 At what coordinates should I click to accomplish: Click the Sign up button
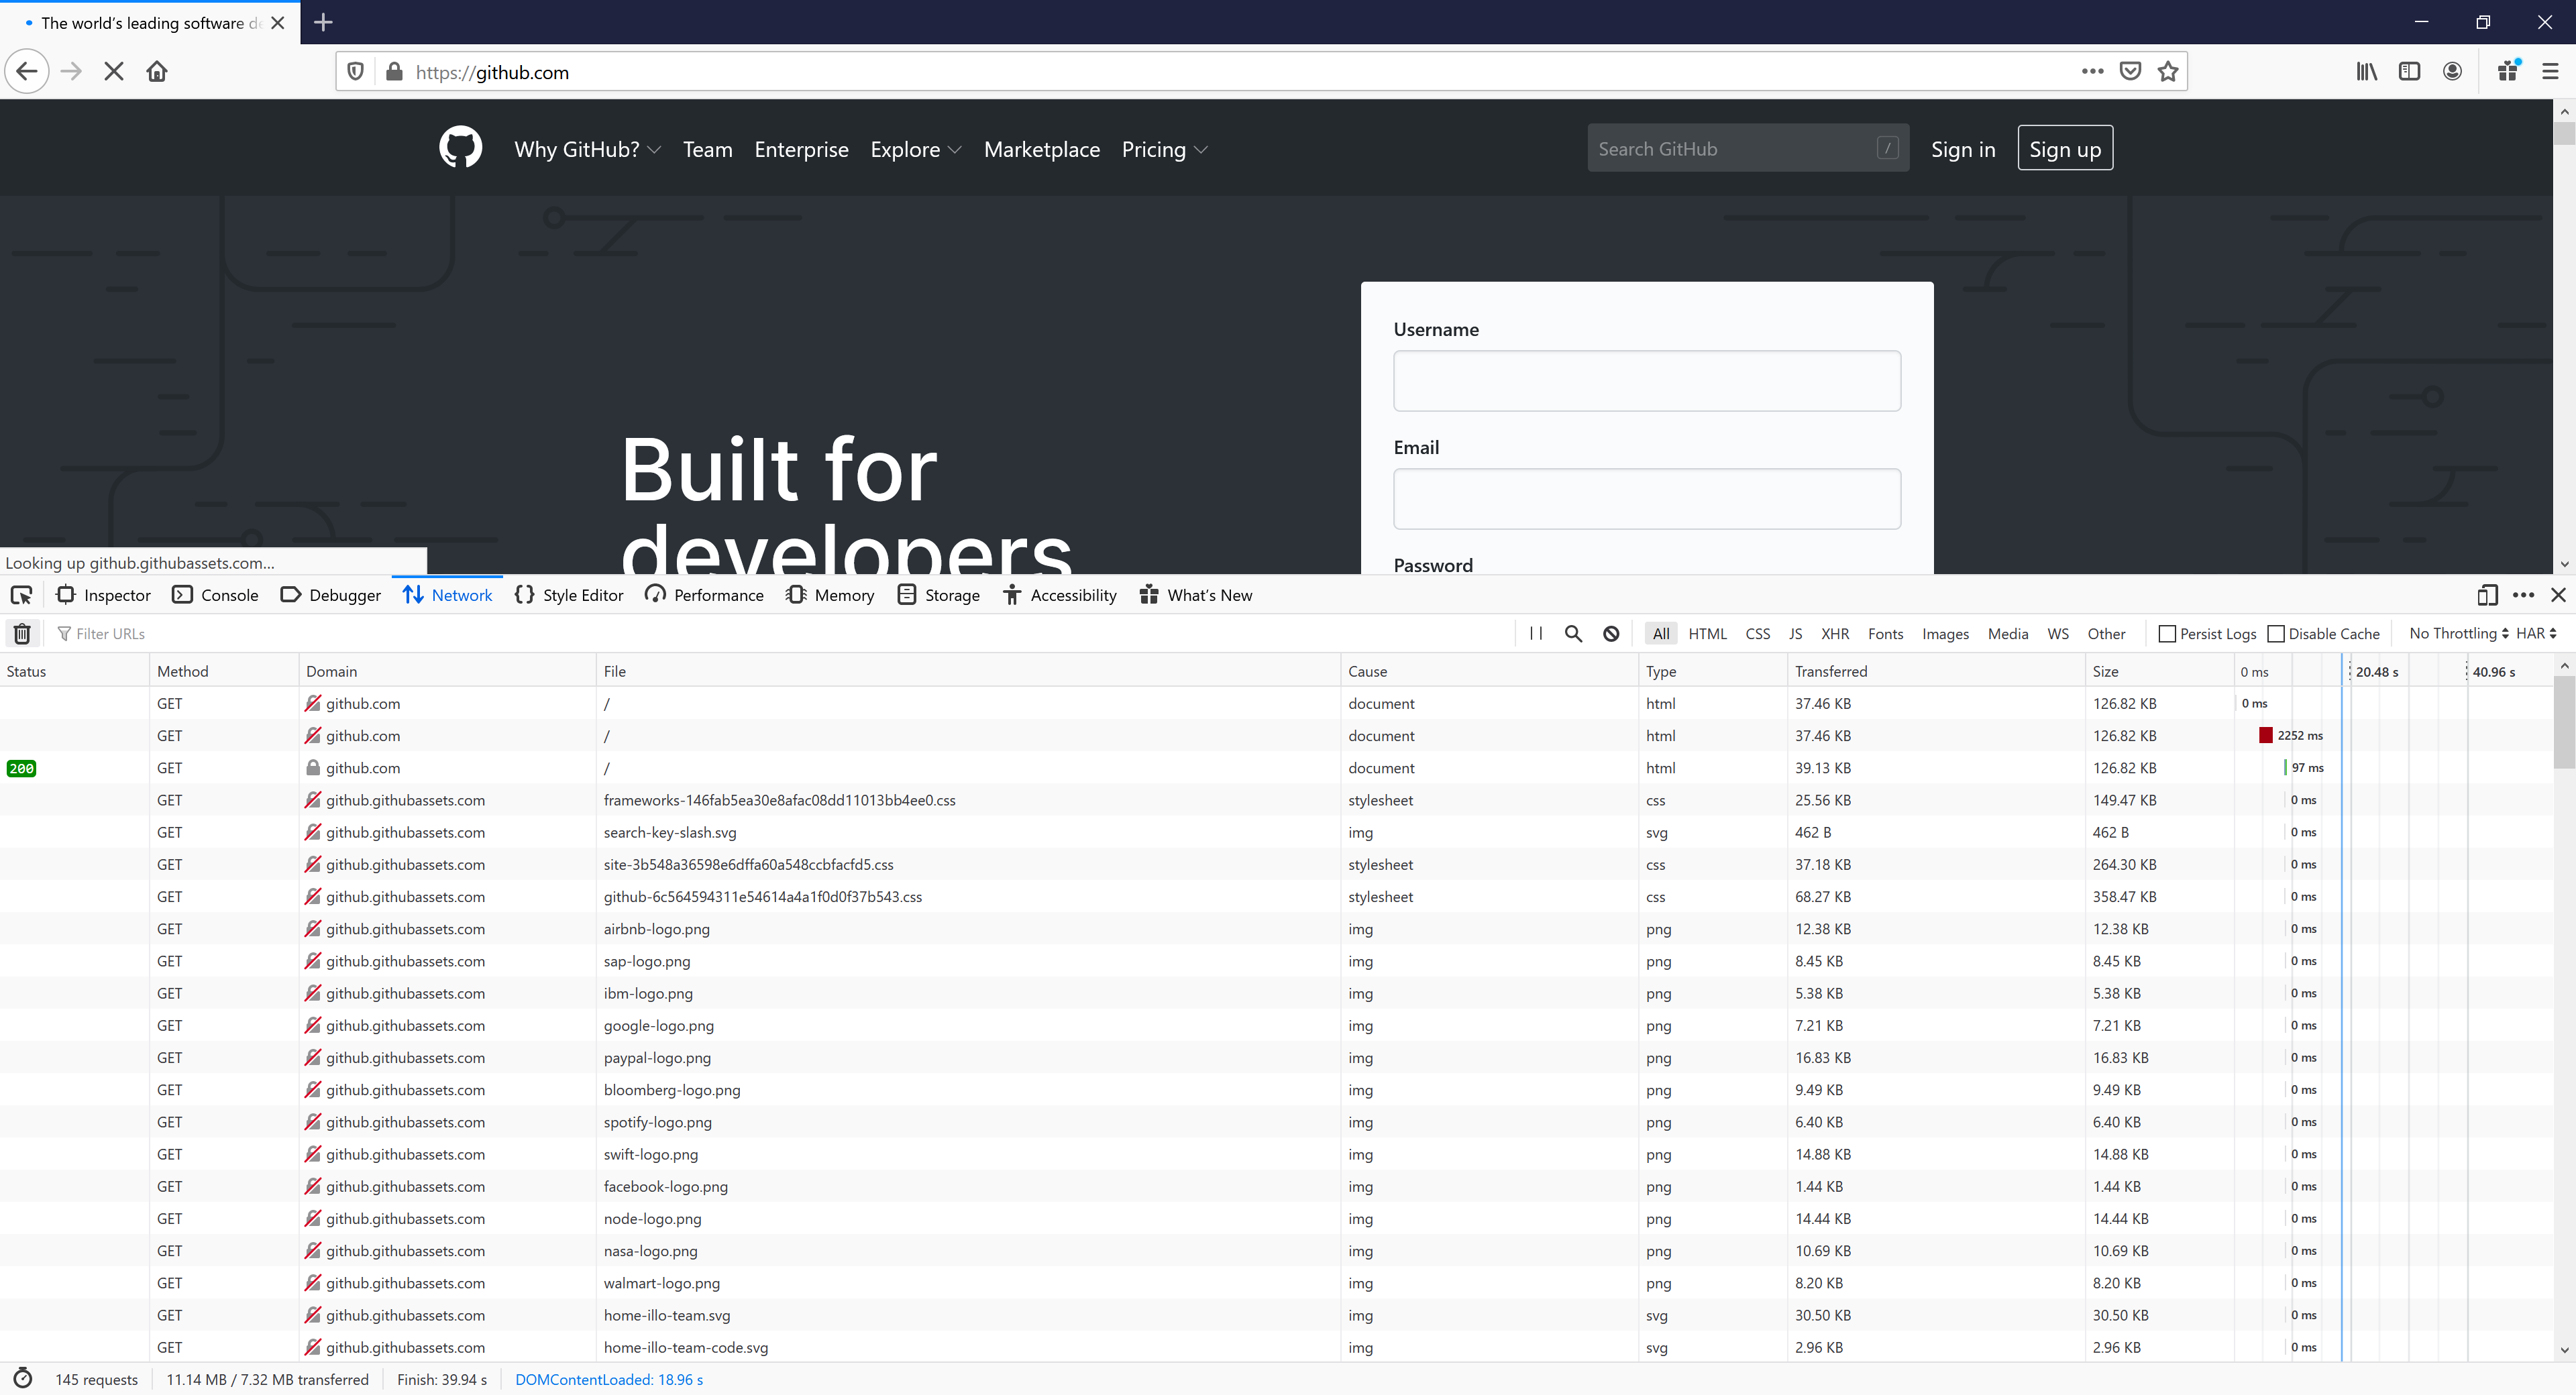tap(2065, 148)
